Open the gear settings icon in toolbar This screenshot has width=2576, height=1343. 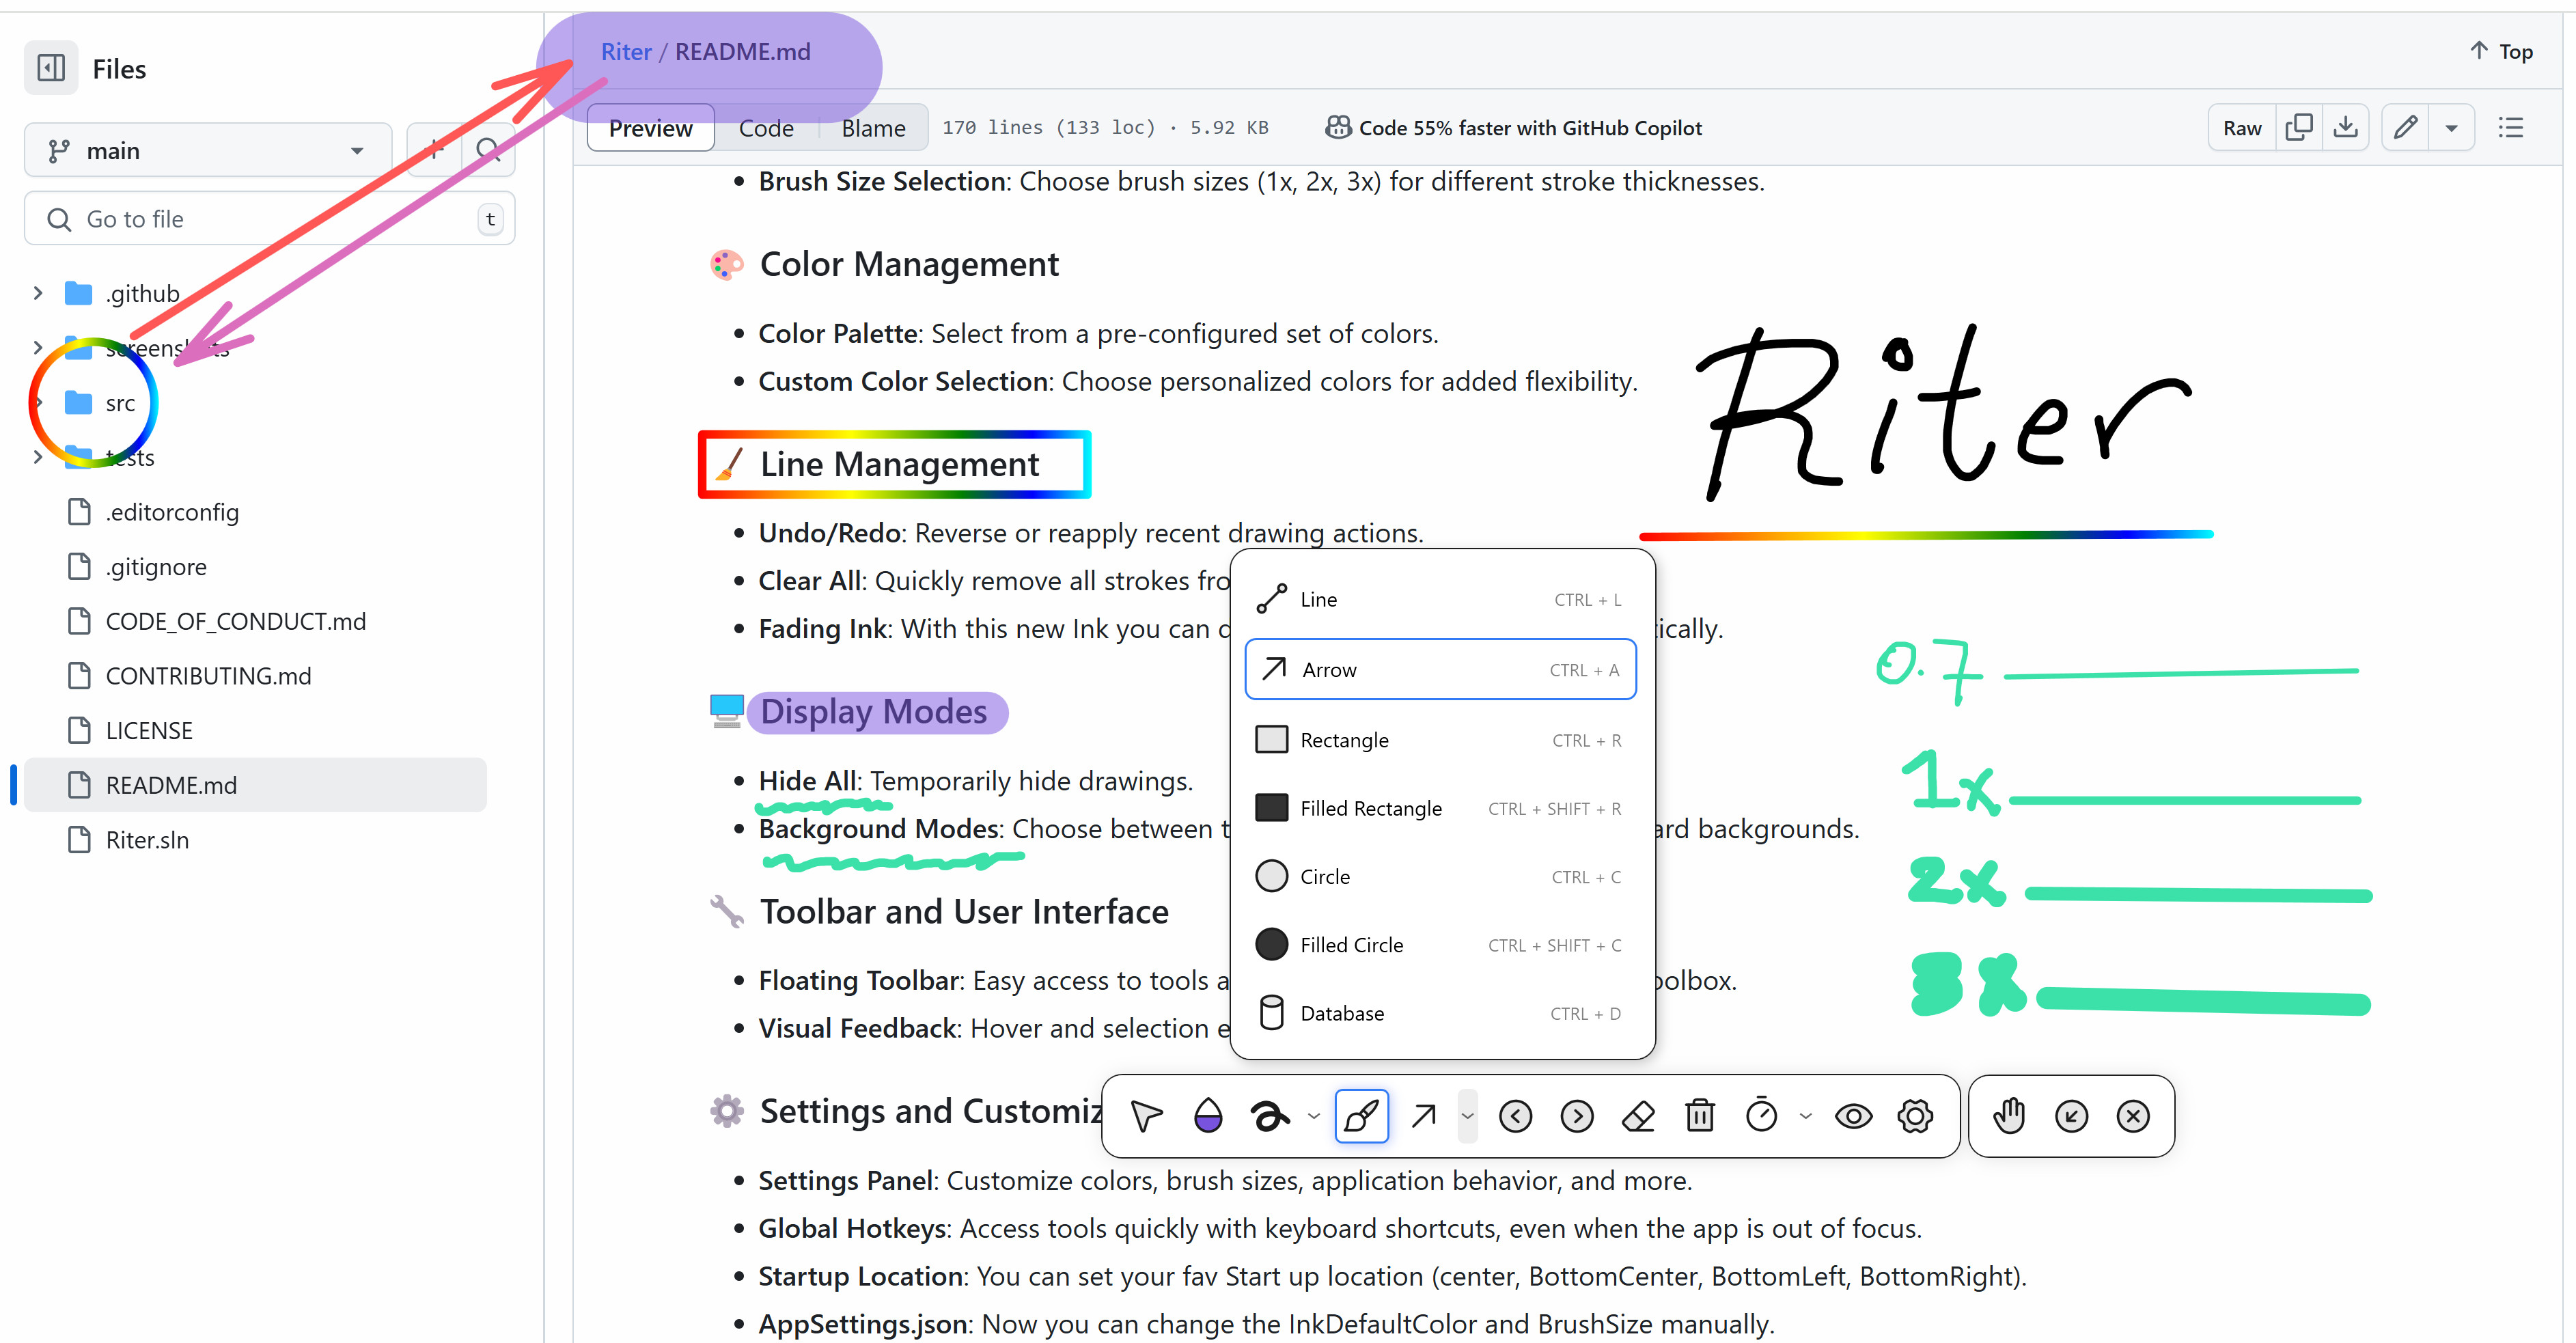tap(1914, 1116)
